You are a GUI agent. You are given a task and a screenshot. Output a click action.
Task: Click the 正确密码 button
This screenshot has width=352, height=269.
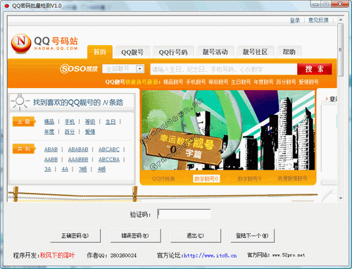click(x=75, y=236)
